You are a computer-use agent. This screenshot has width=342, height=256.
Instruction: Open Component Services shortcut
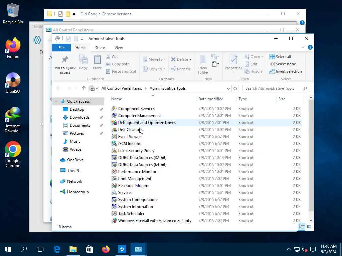[x=136, y=108]
